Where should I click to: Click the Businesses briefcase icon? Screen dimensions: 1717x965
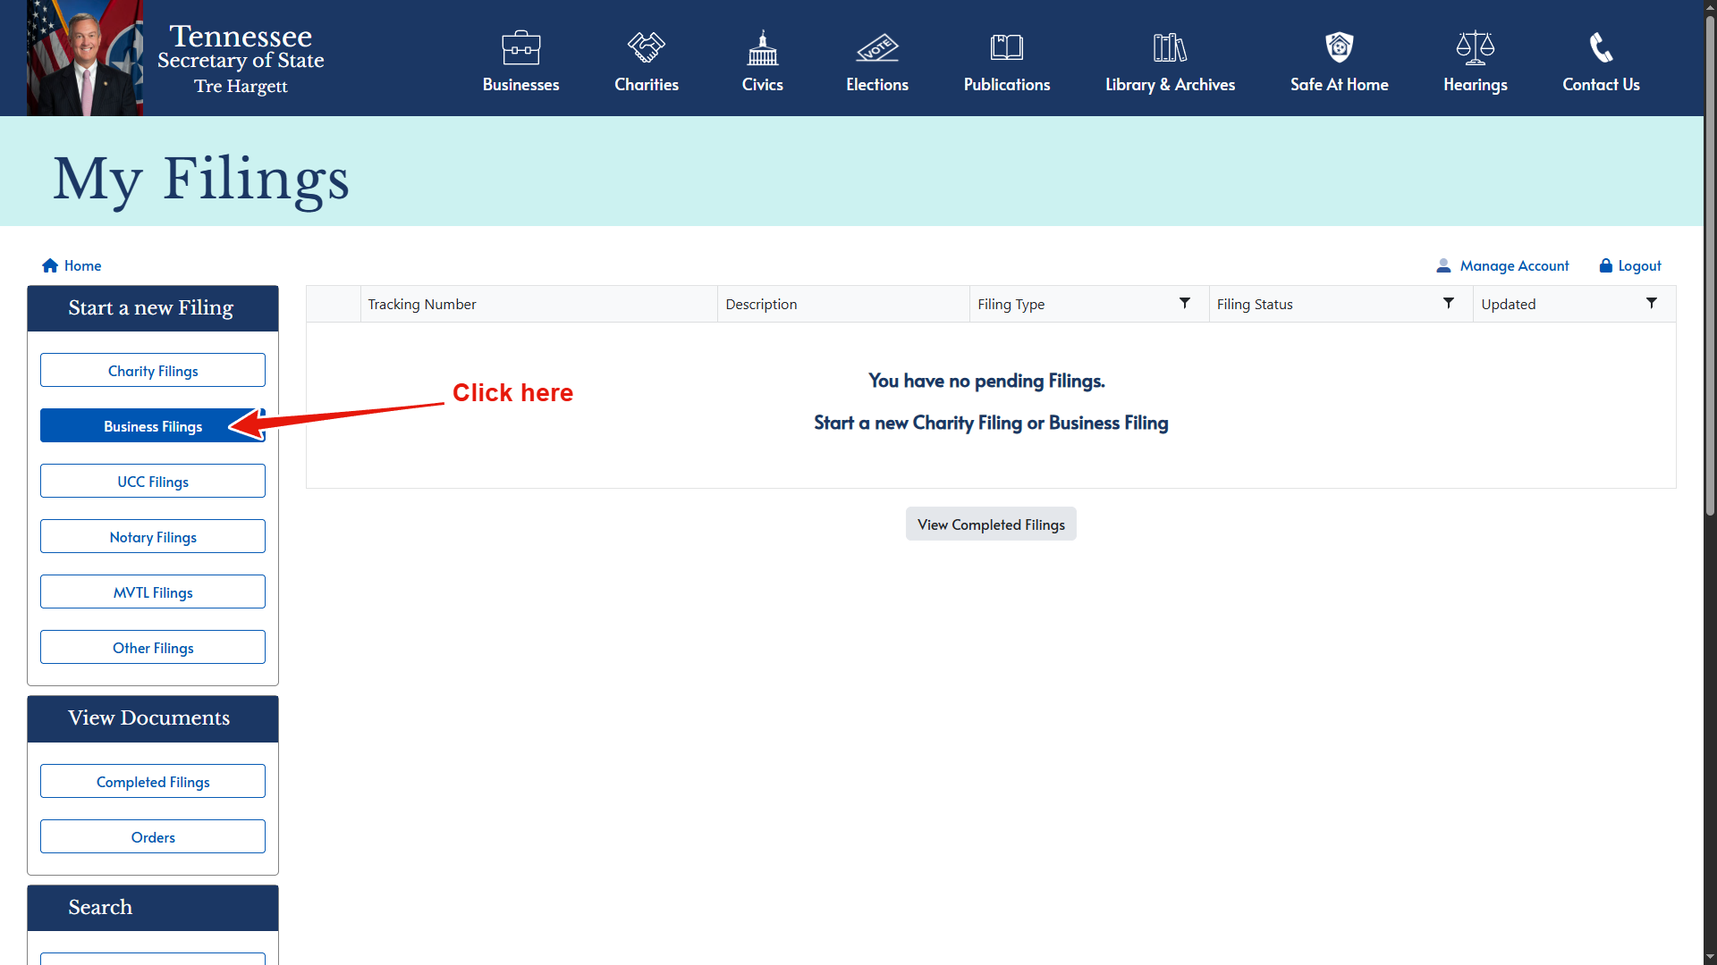tap(520, 47)
